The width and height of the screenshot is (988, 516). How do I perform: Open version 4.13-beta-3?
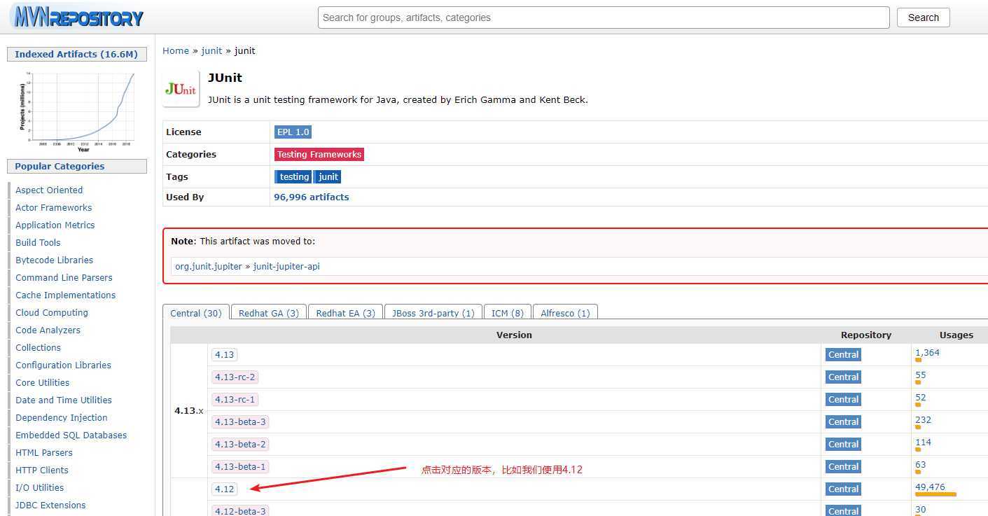240,421
